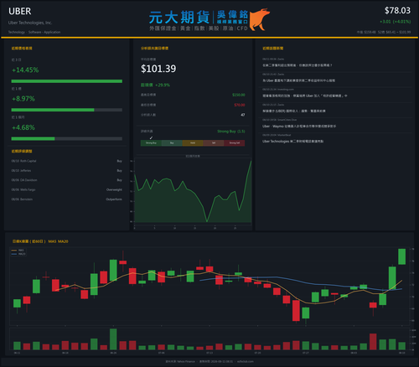The width and height of the screenshot is (419, 367).
Task: Open the news headline mentioning (UBER)
Action: (293, 111)
